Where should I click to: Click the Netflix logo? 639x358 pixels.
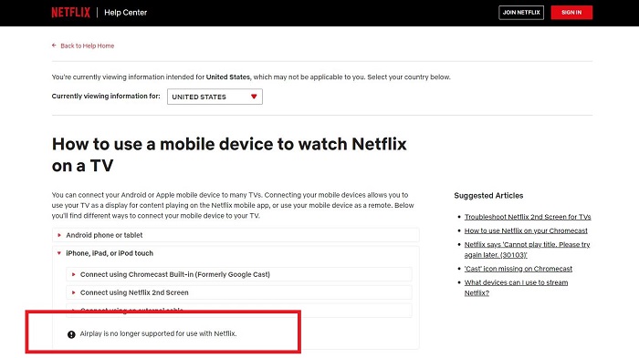tap(70, 13)
